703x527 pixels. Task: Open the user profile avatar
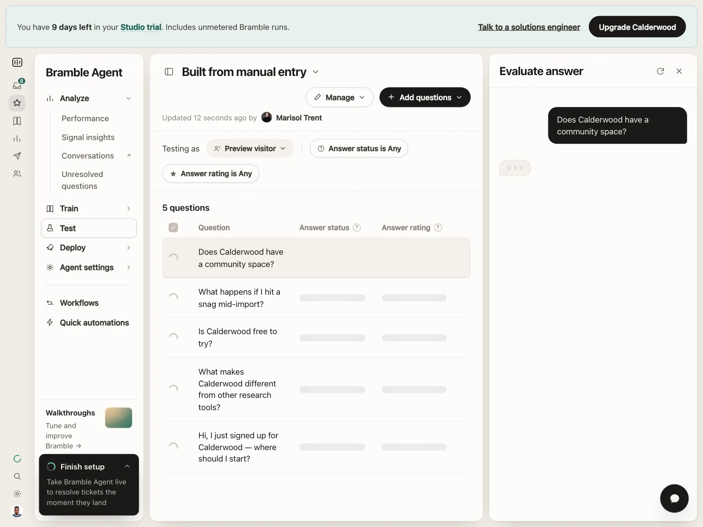coord(17,511)
